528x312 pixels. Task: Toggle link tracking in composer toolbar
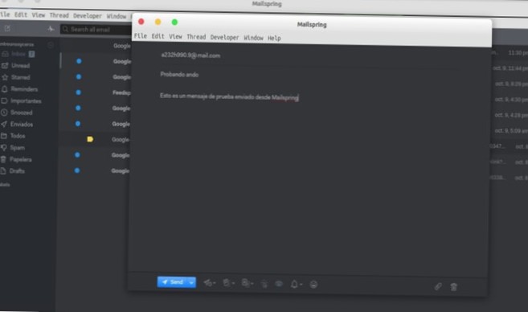click(264, 284)
